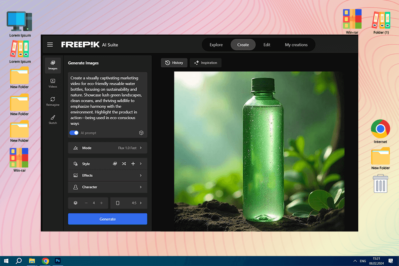Open the notification center icon
Screen dimensions: 399x266
(391, 261)
